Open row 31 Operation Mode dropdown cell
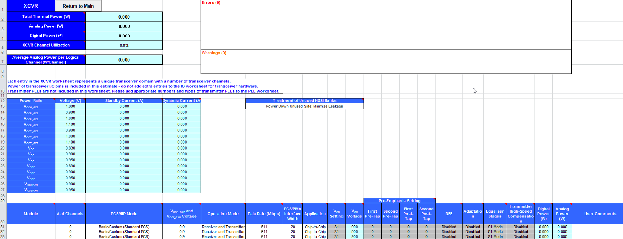Image resolution: width=623 pixels, height=239 pixels. (223, 227)
